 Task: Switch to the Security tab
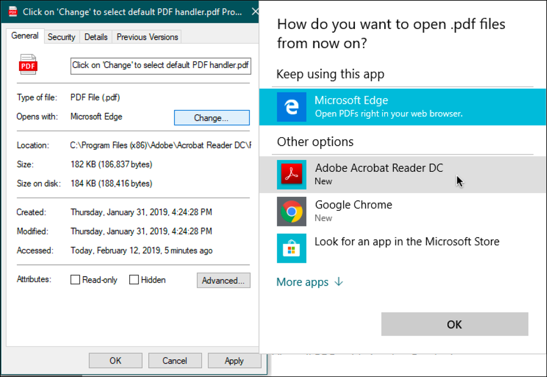(61, 36)
